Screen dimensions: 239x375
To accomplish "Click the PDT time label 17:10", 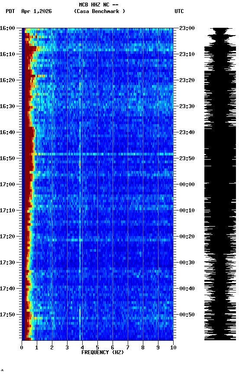I will point(7,211).
